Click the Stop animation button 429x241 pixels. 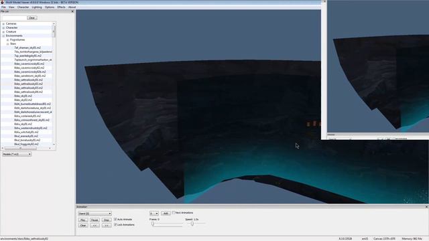(107, 220)
